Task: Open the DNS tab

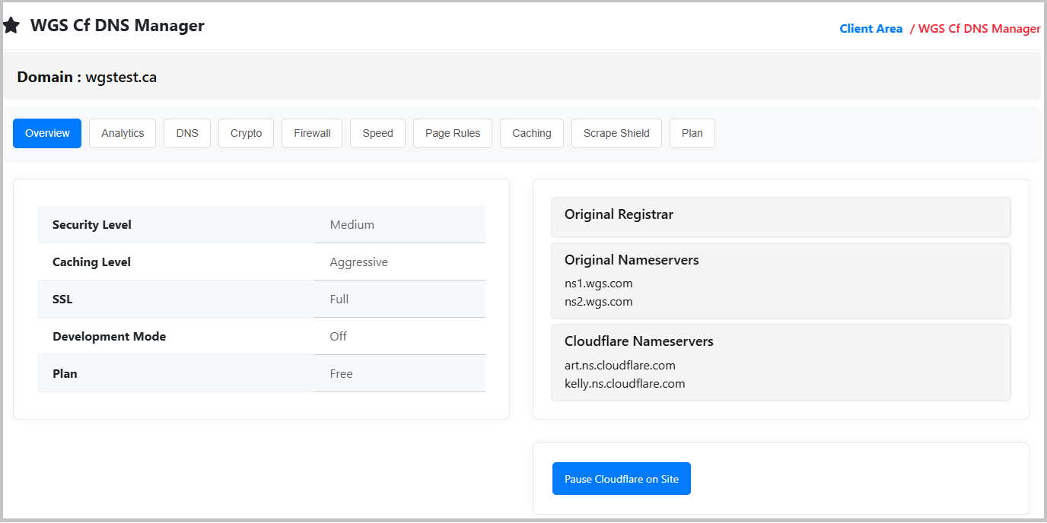Action: point(187,133)
